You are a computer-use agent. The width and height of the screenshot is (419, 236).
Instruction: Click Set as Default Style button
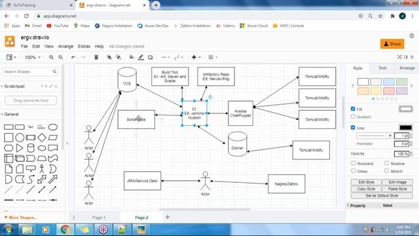point(382,195)
